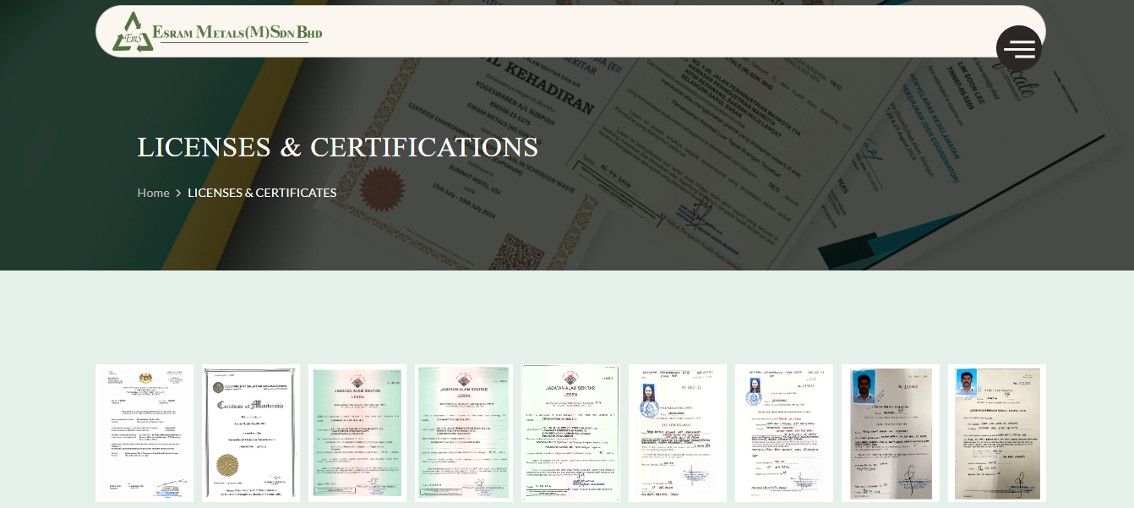1134x508 pixels.
Task: Navigate to Home via the breadcrumb link
Action: point(153,193)
